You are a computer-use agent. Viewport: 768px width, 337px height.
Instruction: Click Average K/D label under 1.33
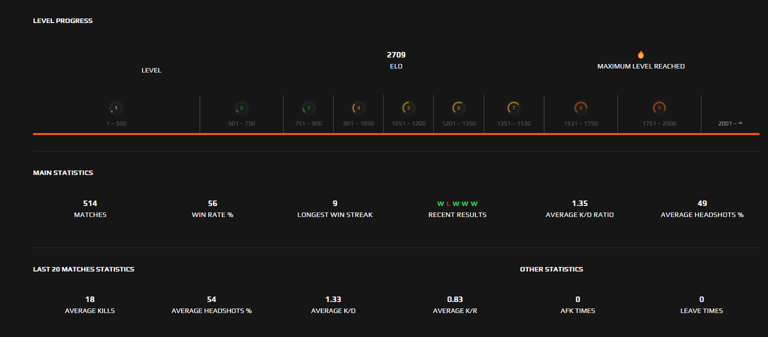pyautogui.click(x=333, y=311)
